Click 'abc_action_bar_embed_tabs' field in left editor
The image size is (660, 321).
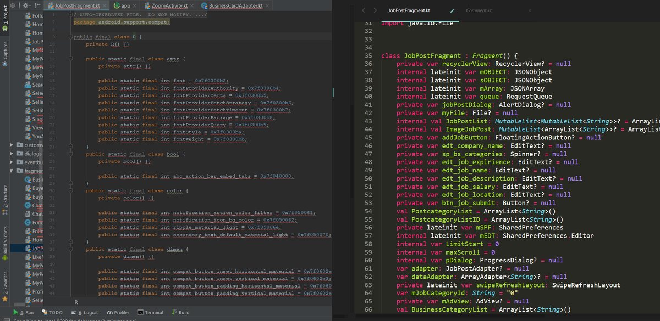212,176
